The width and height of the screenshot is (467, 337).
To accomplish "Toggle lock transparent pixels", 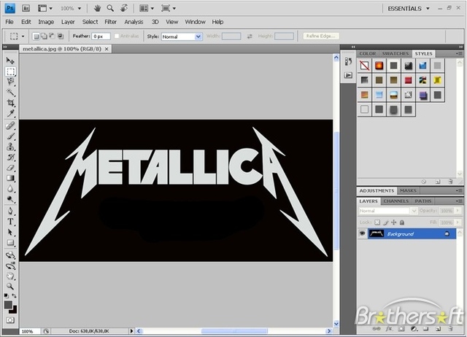I will pyautogui.click(x=377, y=222).
